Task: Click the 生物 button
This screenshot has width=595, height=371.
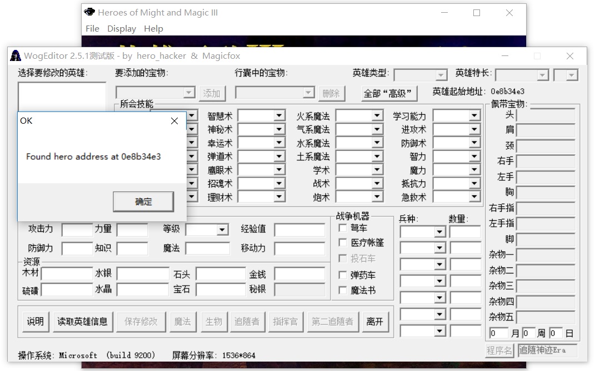Action: (x=214, y=322)
